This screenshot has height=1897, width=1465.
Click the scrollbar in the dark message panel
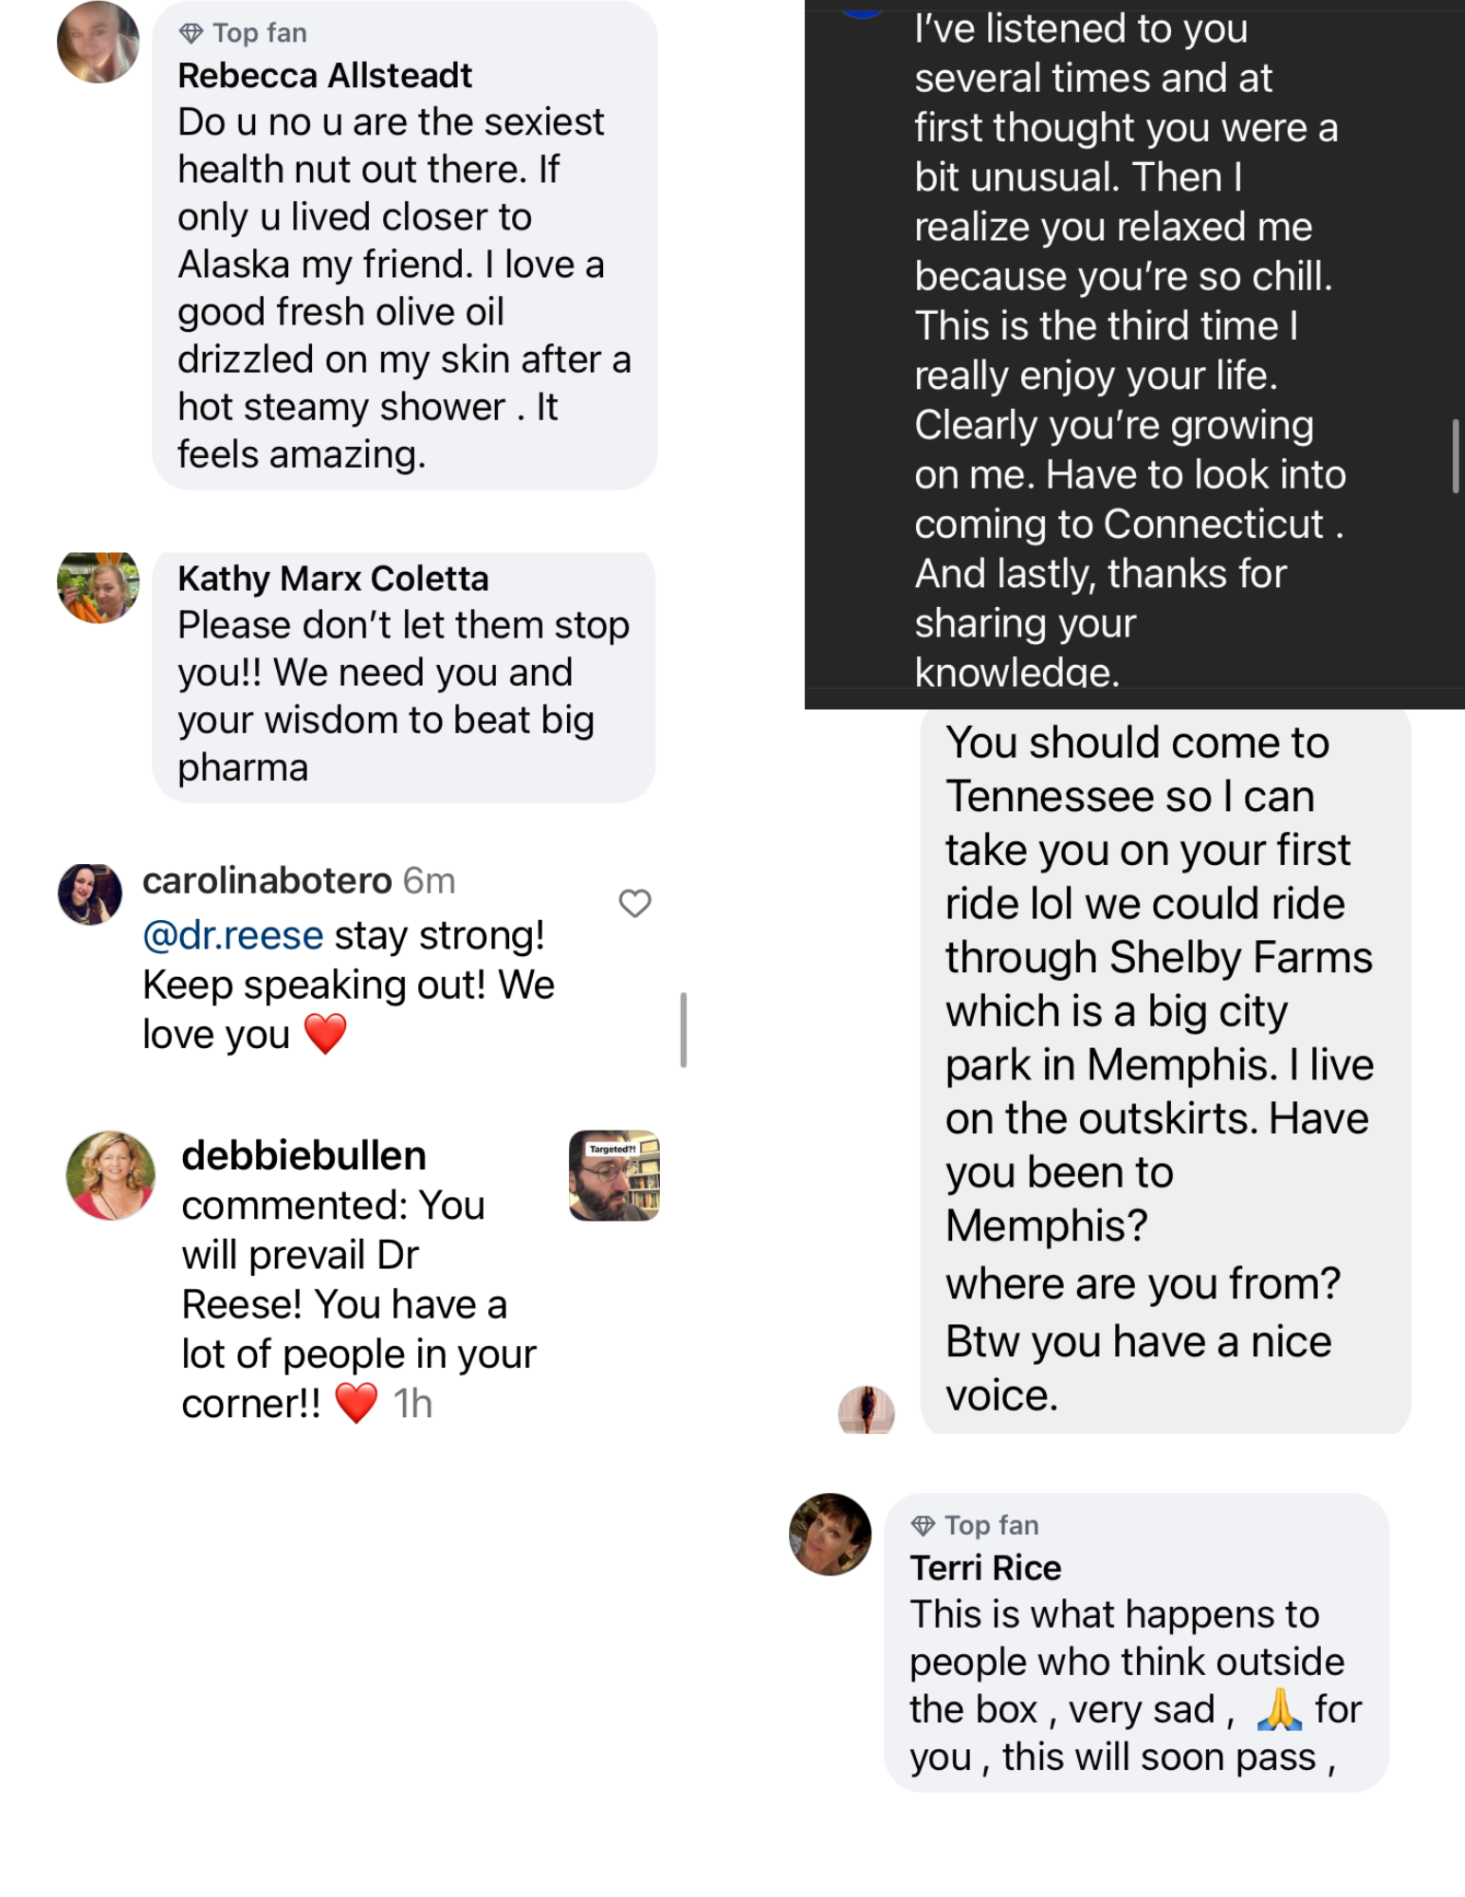1455,456
